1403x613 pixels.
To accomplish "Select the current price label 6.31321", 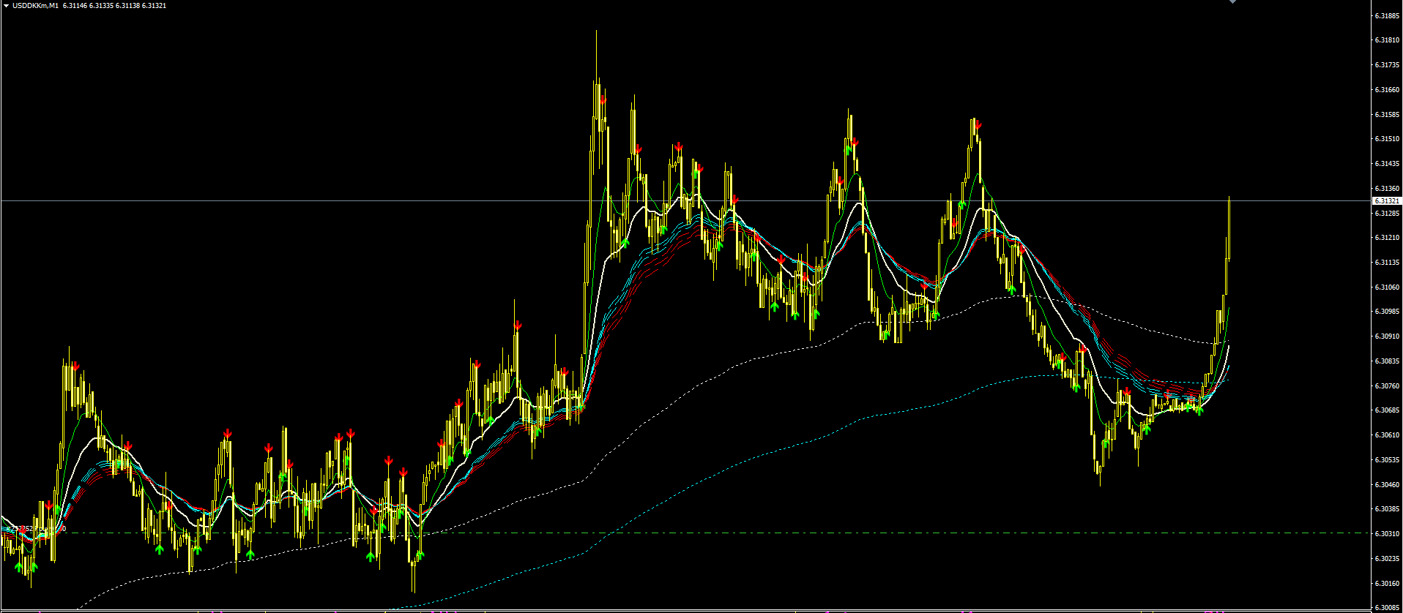I will (x=1387, y=200).
